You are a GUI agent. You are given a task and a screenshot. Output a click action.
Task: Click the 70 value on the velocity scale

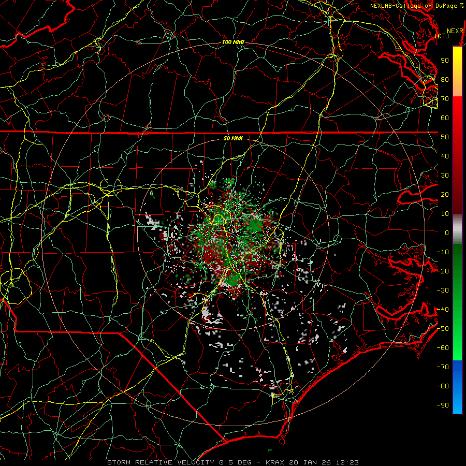coord(445,99)
